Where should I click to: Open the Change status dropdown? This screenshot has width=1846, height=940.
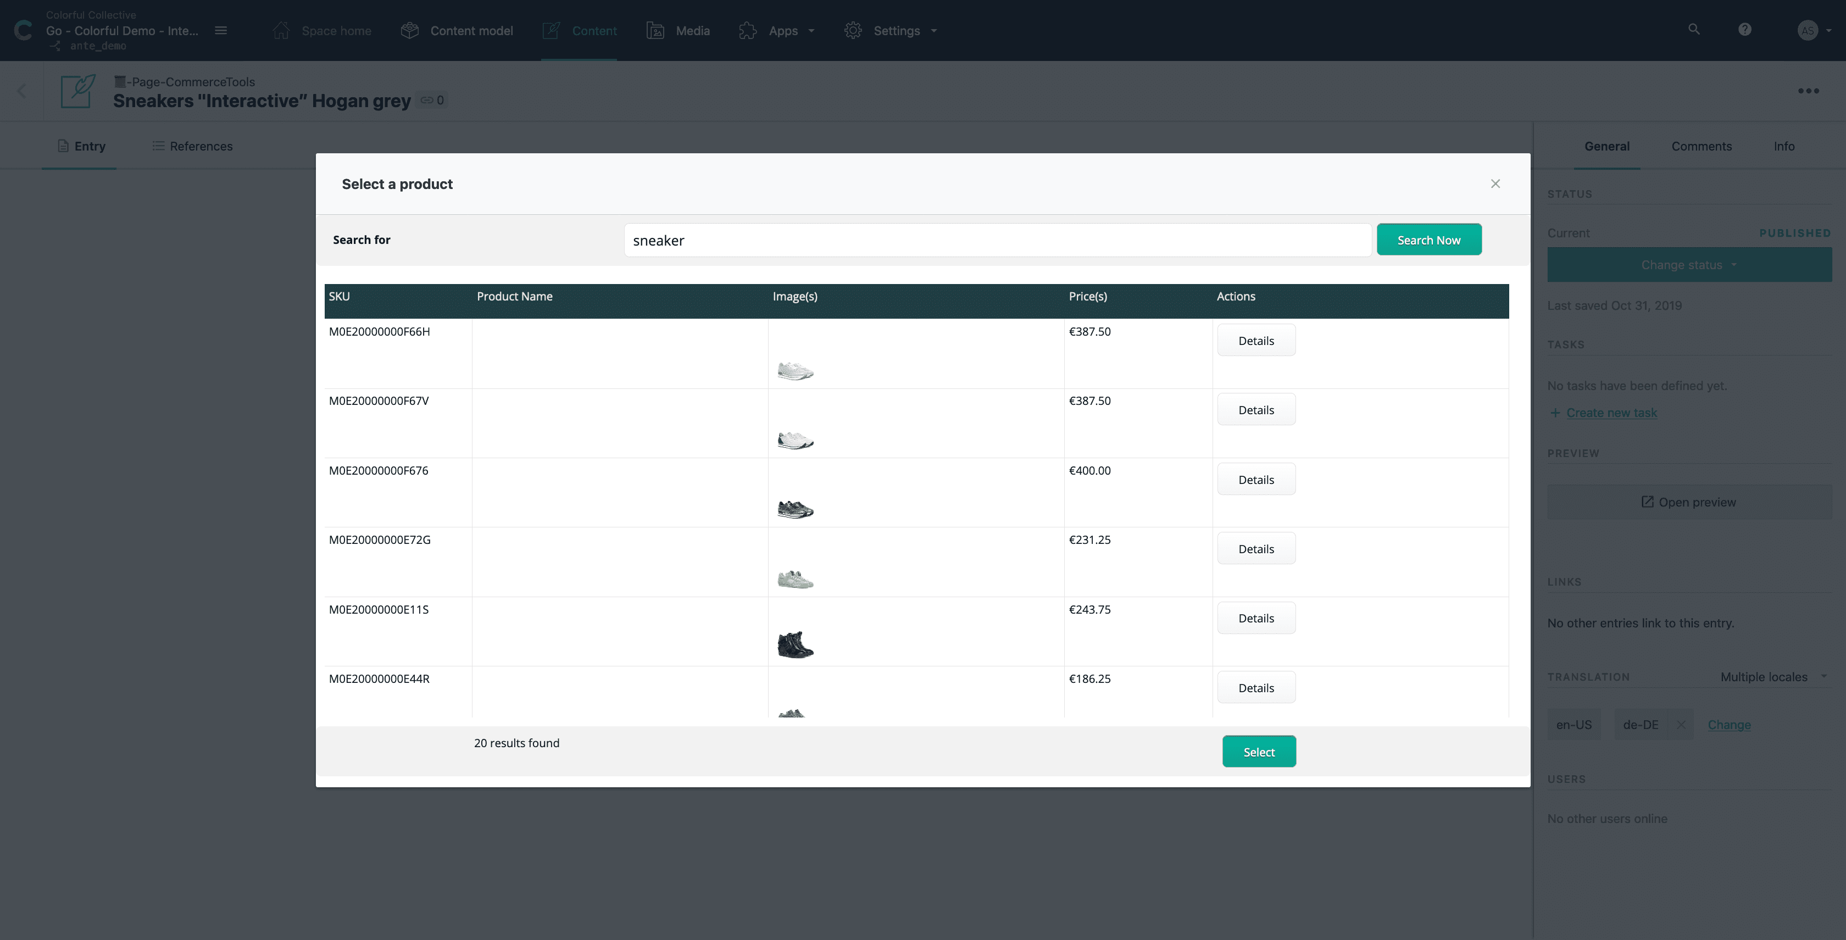(x=1689, y=264)
